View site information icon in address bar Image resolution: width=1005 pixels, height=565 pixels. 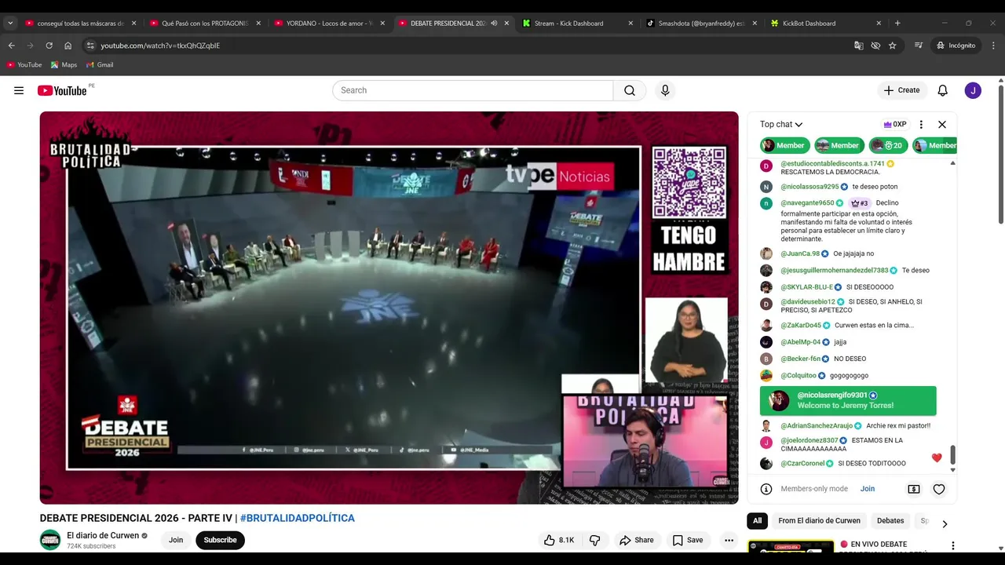pyautogui.click(x=90, y=46)
